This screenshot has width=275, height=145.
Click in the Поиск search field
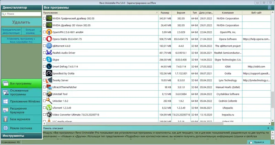click(x=23, y=14)
